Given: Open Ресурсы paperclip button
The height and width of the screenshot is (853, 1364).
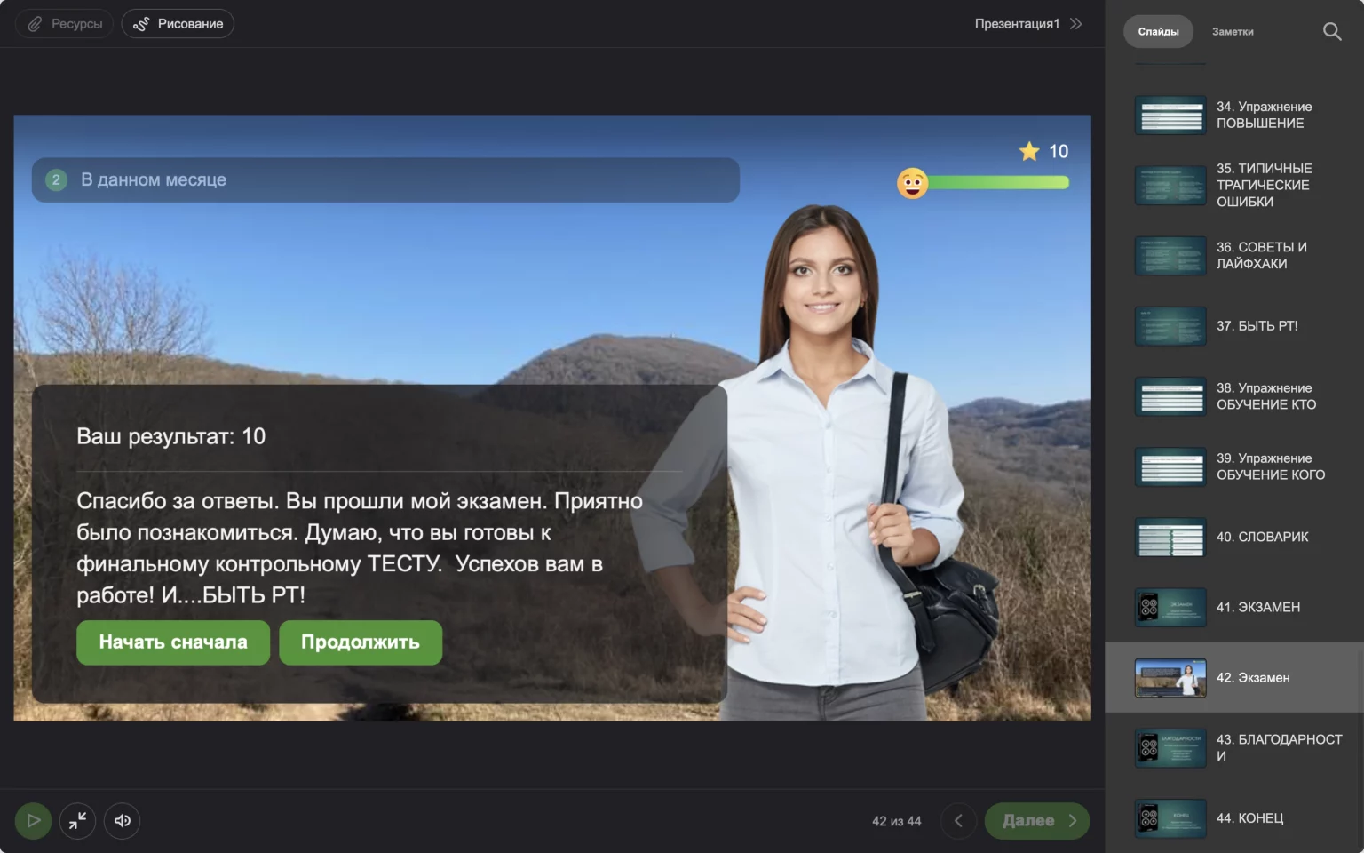Looking at the screenshot, I should pos(64,24).
